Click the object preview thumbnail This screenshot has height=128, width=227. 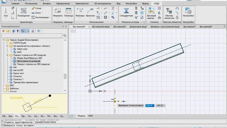coord(34,103)
